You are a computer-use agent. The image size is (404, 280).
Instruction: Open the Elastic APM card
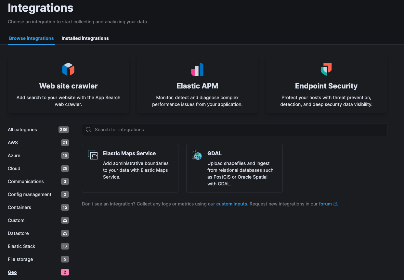197,85
